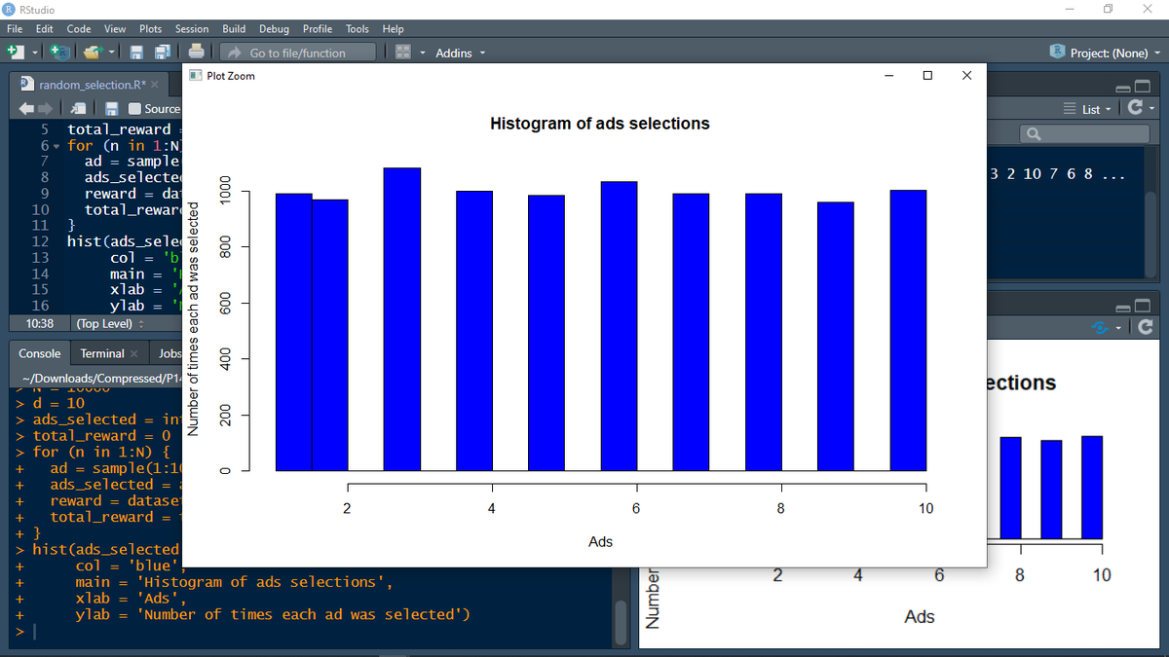Open the Build menu
The image size is (1169, 657).
234,29
